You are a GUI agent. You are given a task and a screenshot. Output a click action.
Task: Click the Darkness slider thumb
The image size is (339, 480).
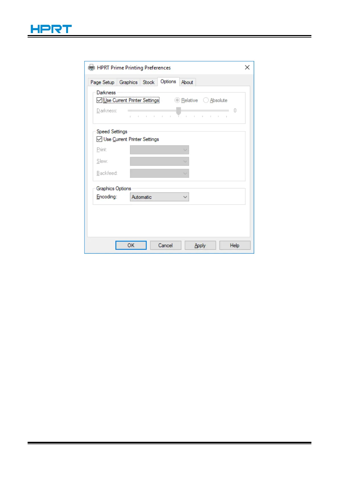(x=178, y=111)
